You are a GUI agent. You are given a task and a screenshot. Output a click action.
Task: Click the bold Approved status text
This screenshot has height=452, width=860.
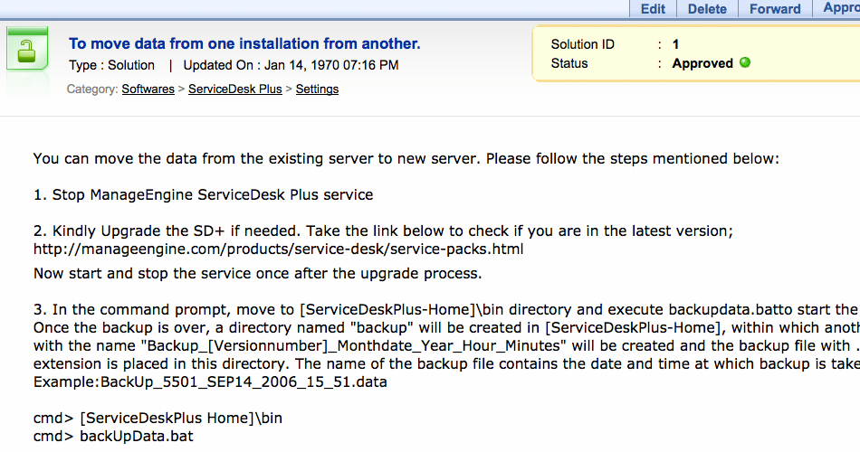point(702,63)
